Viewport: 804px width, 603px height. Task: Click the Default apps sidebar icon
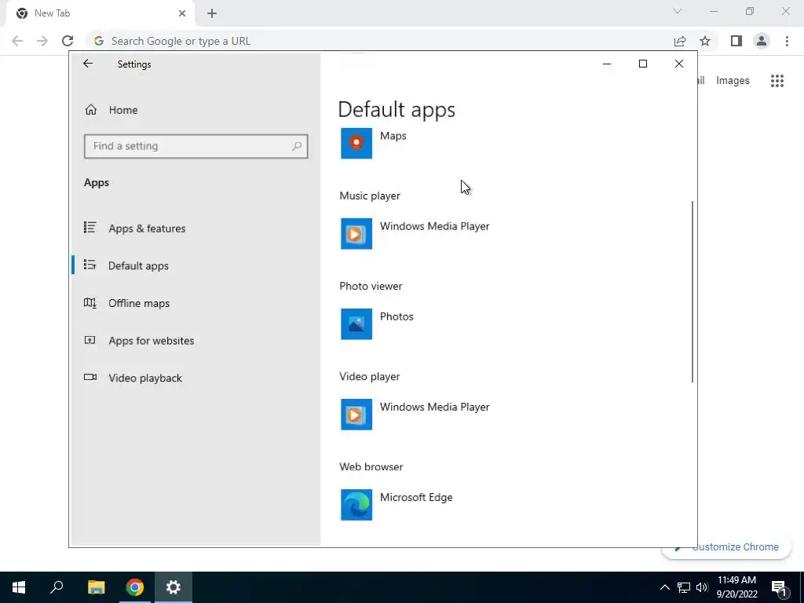click(x=90, y=265)
